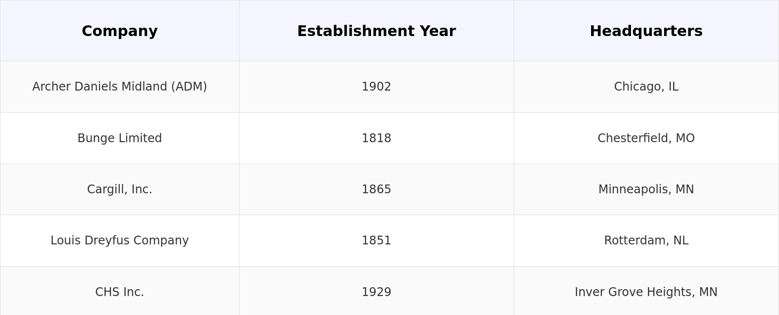
Task: Click the Establishment Year column header
Action: click(x=376, y=31)
